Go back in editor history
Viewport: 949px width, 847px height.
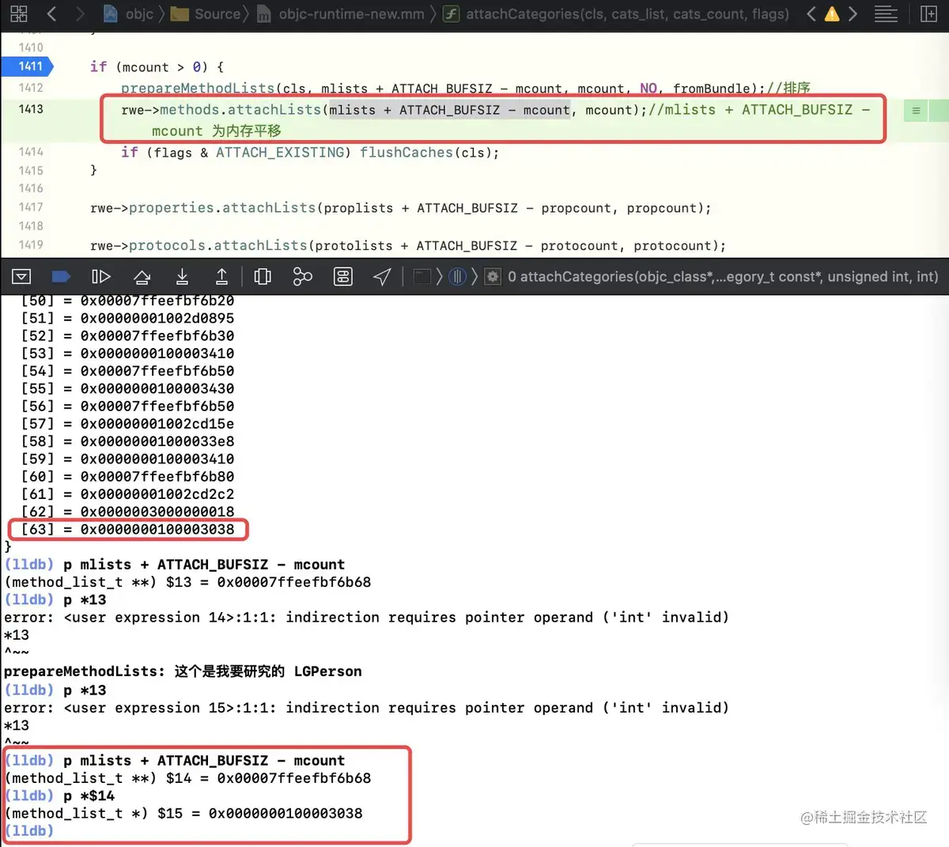pos(51,13)
